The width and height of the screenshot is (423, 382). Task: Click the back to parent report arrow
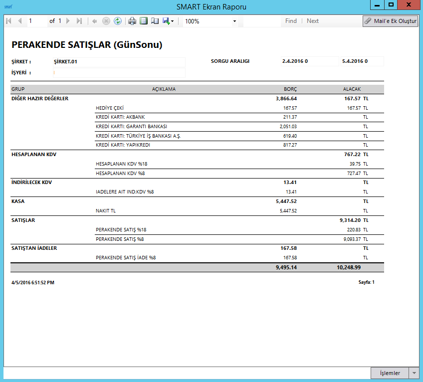(x=95, y=21)
